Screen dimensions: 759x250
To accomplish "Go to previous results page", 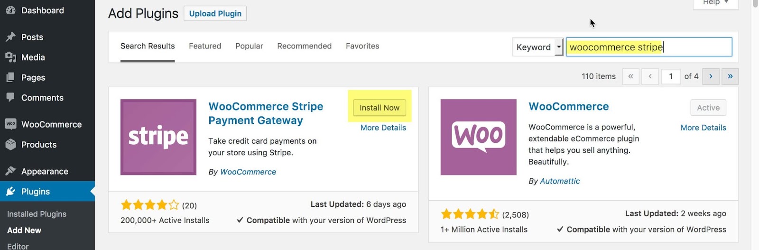I will click(650, 76).
